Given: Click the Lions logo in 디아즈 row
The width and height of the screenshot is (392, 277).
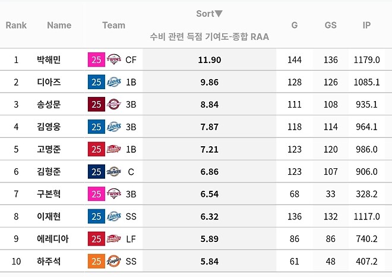Looking at the screenshot, I should coord(114,82).
